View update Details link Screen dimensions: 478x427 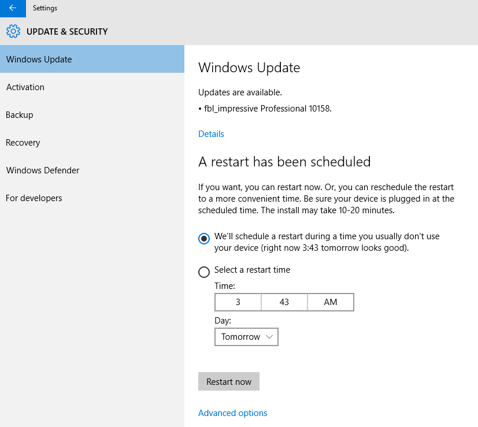pyautogui.click(x=211, y=134)
